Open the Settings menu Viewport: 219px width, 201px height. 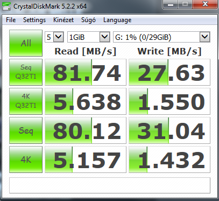[x=34, y=20]
